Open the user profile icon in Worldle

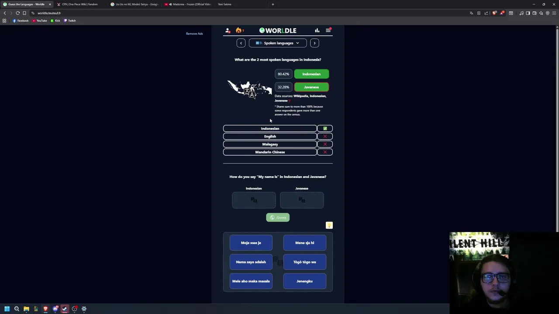[228, 31]
